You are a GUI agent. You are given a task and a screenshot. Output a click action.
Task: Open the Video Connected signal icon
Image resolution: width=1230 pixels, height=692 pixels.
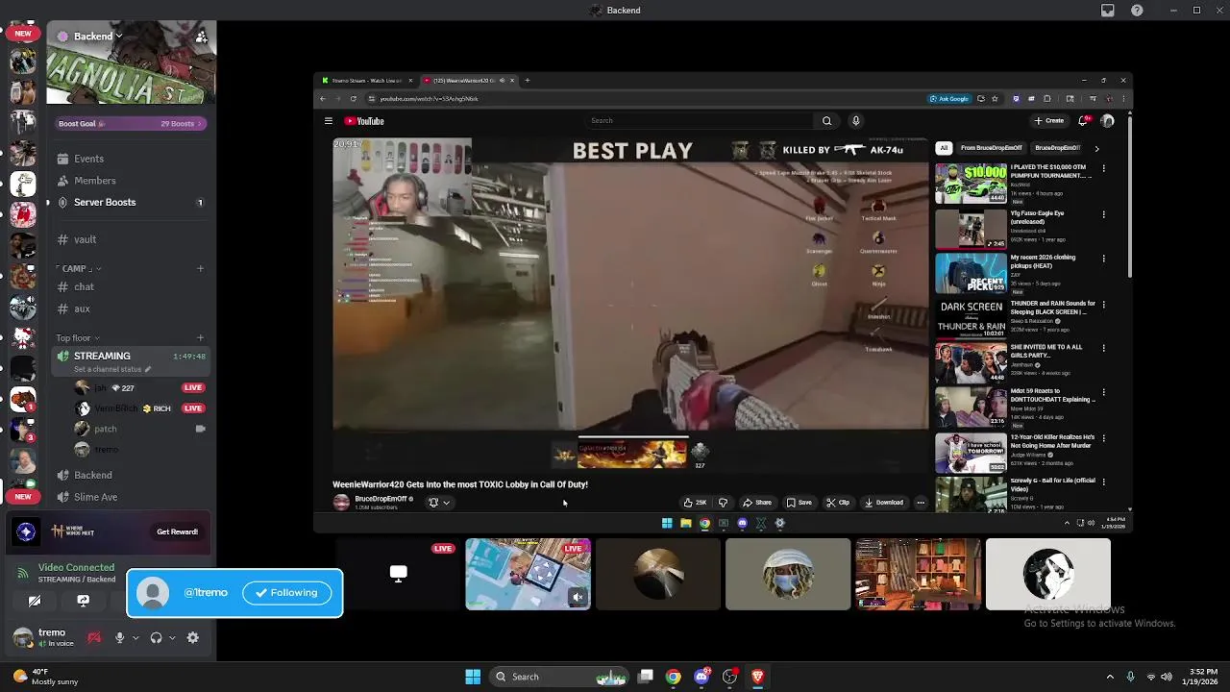click(23, 574)
